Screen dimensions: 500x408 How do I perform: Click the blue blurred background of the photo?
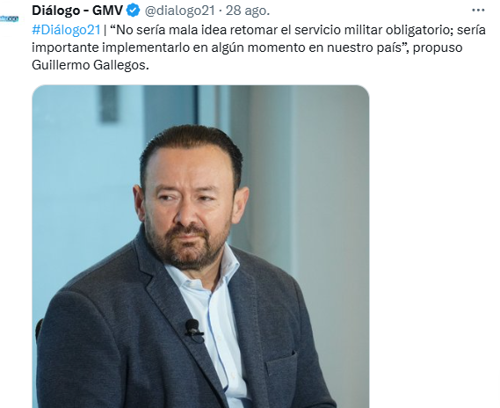pyautogui.click(x=83, y=178)
